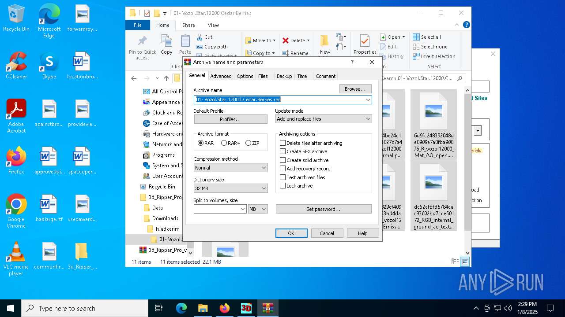The image size is (565, 317).
Task: Launch Microsoft Edge from desktop
Action: click(49, 21)
